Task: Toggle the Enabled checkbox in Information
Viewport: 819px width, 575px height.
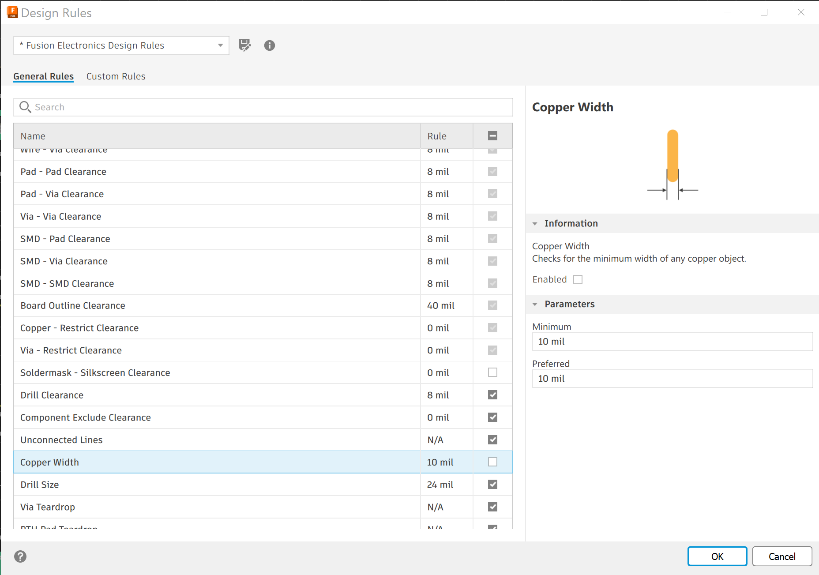Action: (578, 280)
